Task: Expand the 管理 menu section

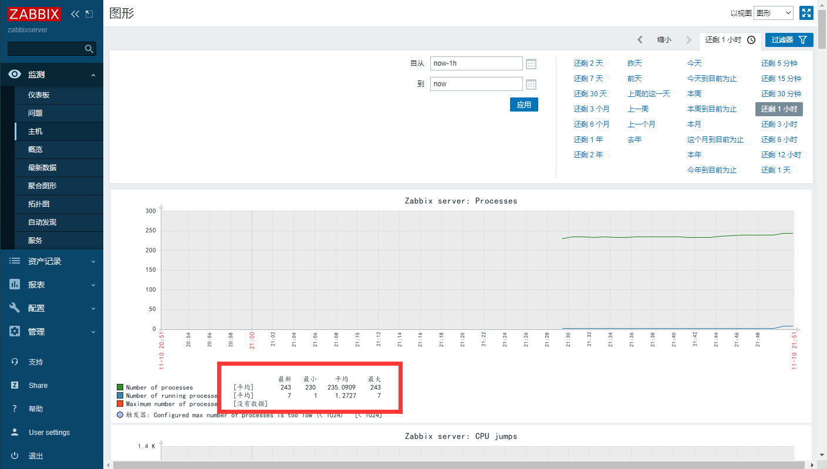Action: (93, 332)
